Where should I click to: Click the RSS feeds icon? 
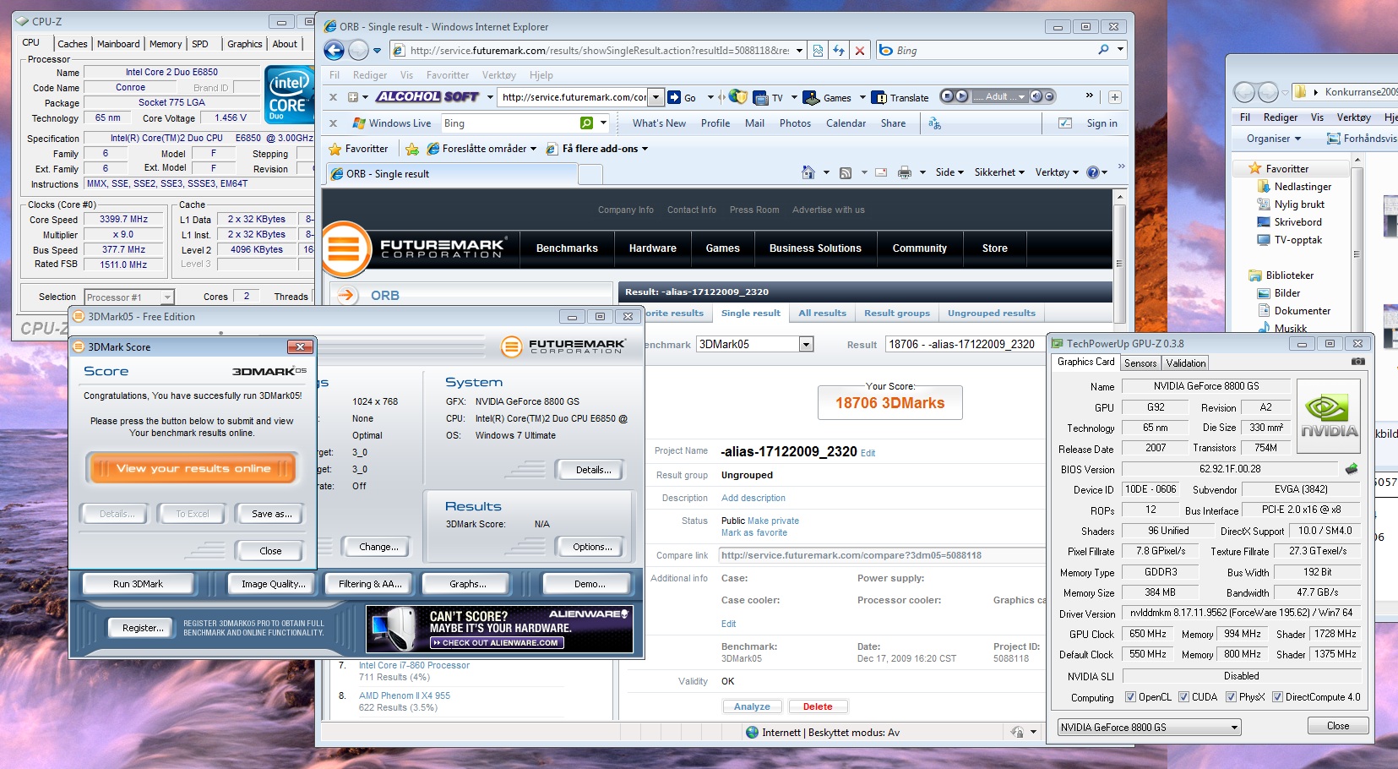tap(845, 172)
